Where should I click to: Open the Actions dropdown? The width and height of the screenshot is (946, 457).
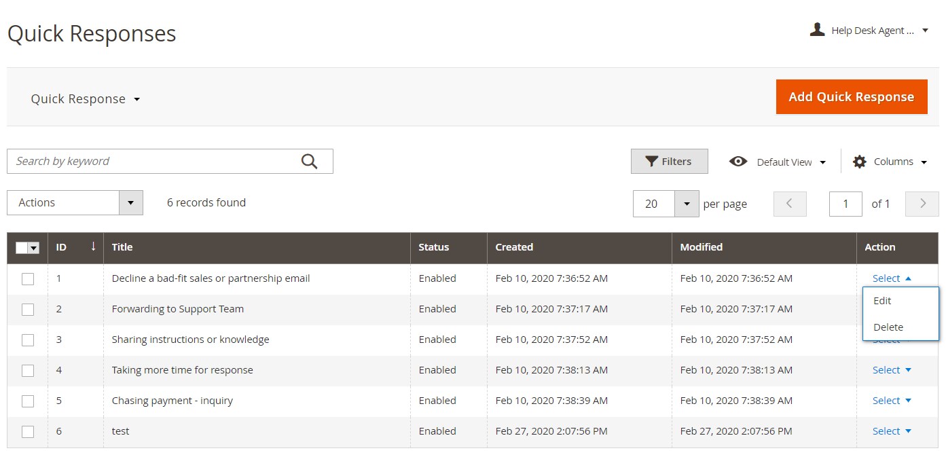75,202
